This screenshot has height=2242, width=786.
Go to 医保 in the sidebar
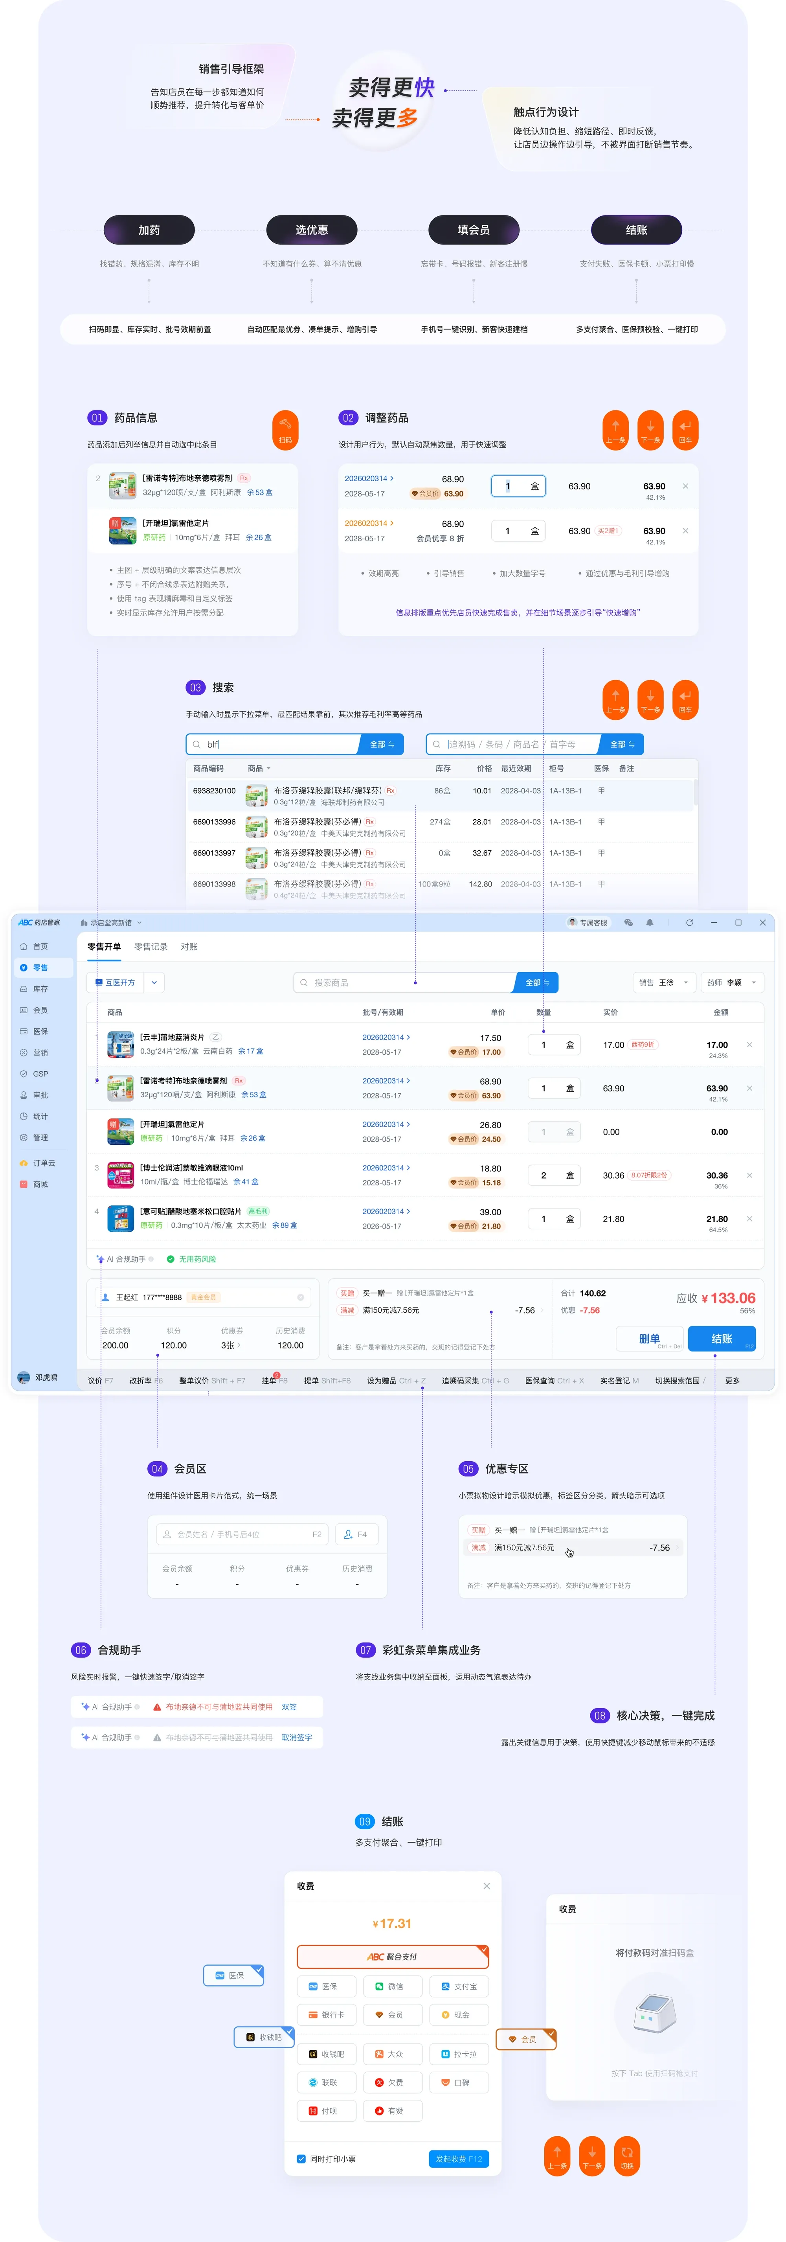click(x=34, y=1031)
